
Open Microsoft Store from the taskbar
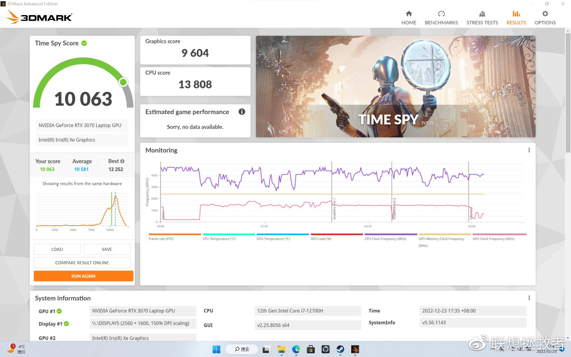tap(311, 349)
